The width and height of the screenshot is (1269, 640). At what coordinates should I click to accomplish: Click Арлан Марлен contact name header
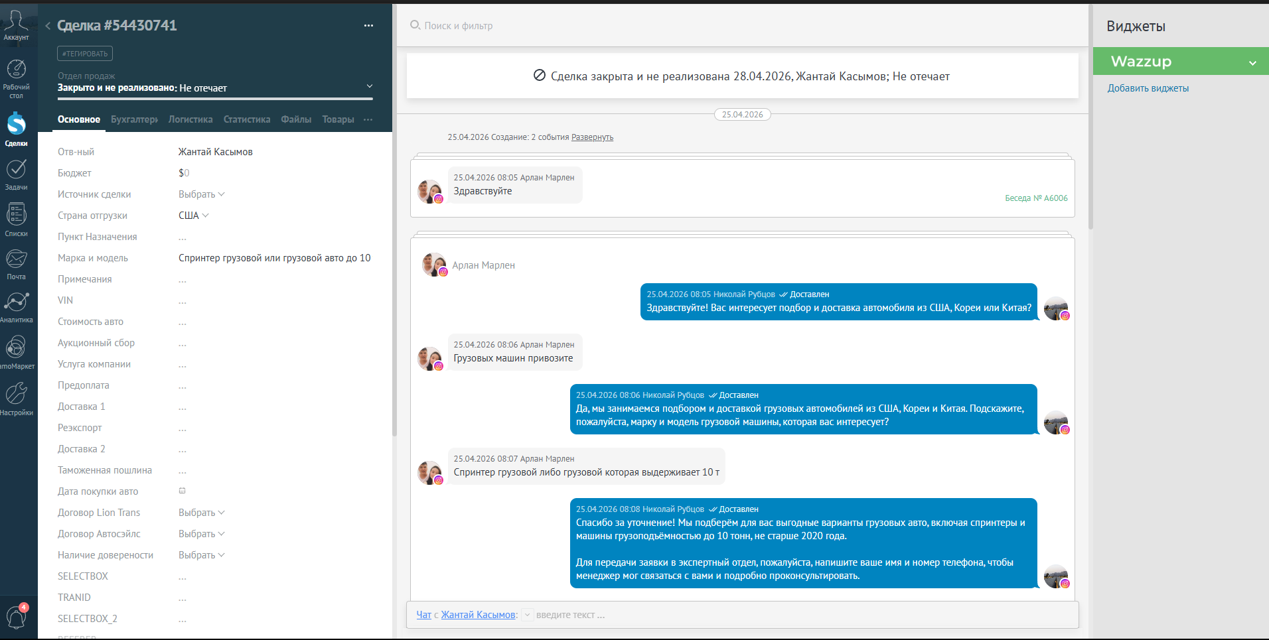point(483,265)
